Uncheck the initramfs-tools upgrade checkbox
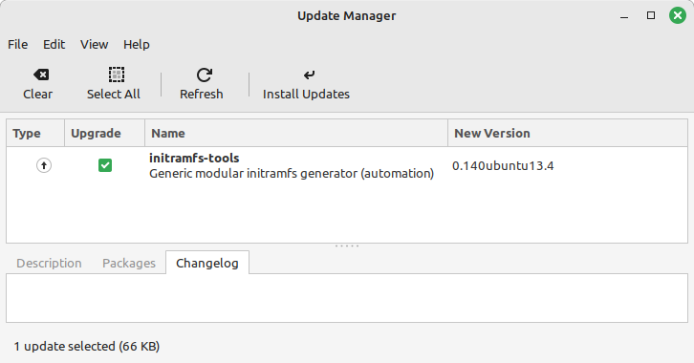The width and height of the screenshot is (694, 363). [105, 165]
